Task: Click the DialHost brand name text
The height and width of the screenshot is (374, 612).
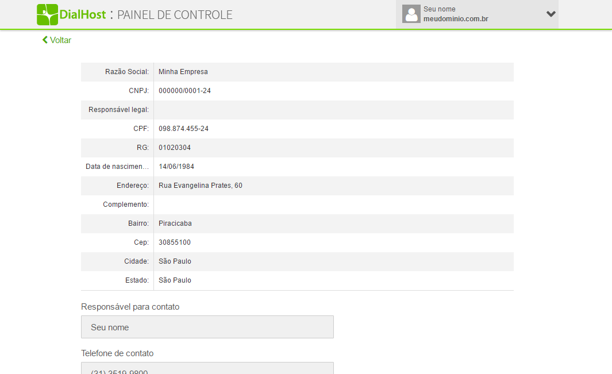Action: 82,15
